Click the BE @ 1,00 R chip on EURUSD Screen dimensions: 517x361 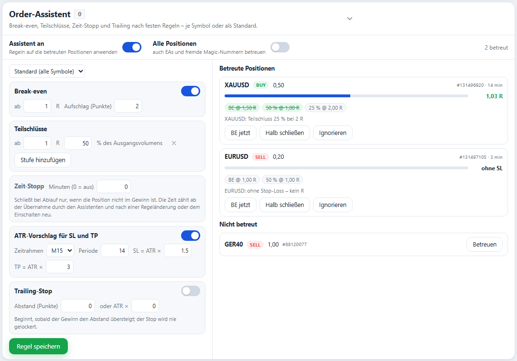click(x=242, y=180)
